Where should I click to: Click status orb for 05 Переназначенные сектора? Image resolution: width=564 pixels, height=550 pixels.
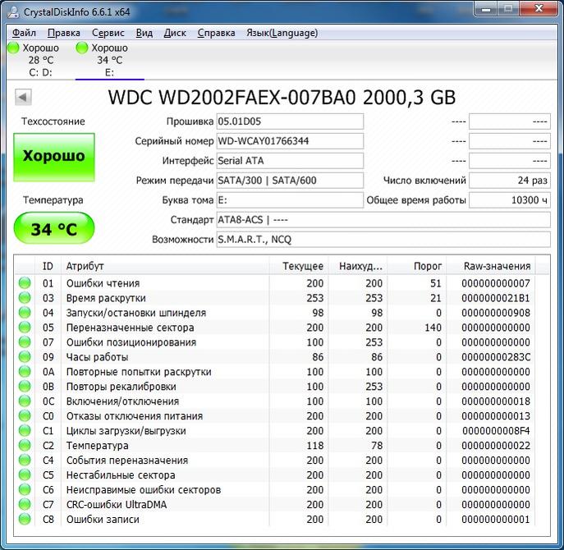pos(25,328)
